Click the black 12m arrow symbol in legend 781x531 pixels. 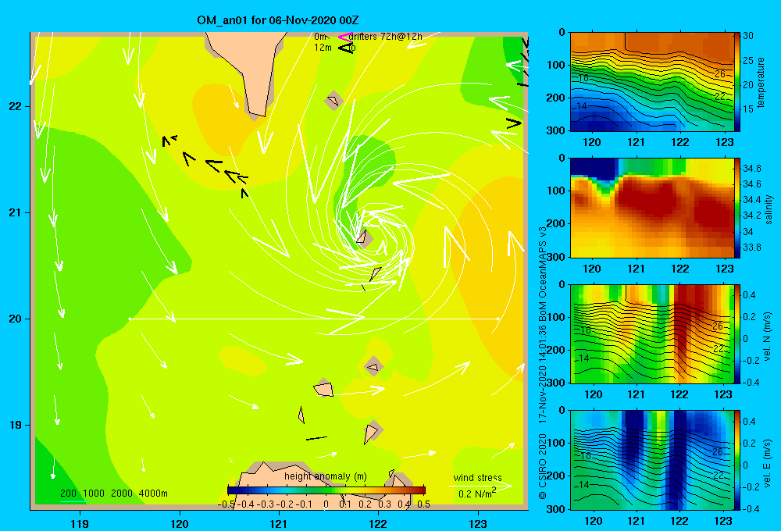click(344, 48)
